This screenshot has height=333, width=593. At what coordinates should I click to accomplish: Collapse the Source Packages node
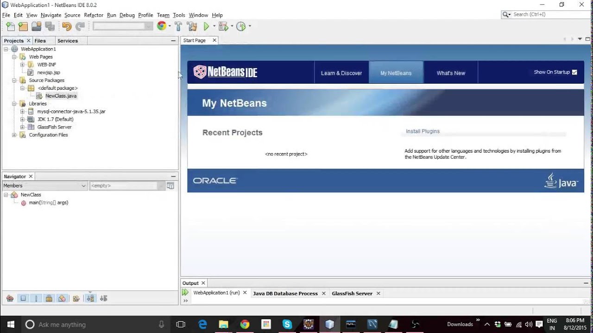pos(14,80)
